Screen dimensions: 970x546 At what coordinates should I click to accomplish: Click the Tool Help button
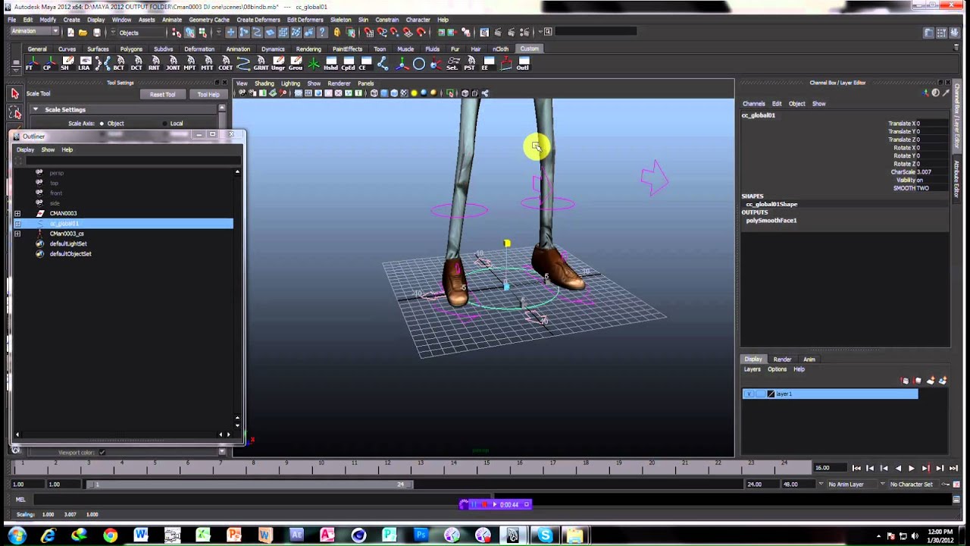coord(208,95)
